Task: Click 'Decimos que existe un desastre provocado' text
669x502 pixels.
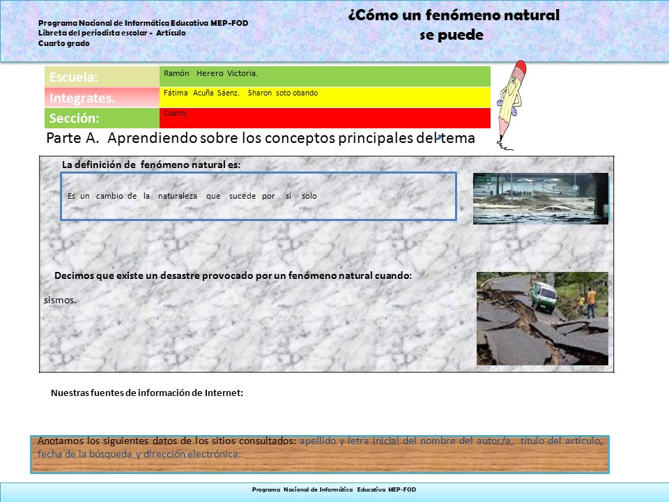Action: 233,275
